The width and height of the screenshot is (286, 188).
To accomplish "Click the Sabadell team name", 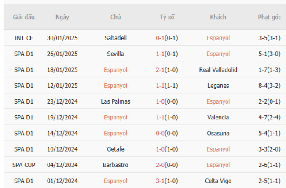I will pyautogui.click(x=115, y=38).
